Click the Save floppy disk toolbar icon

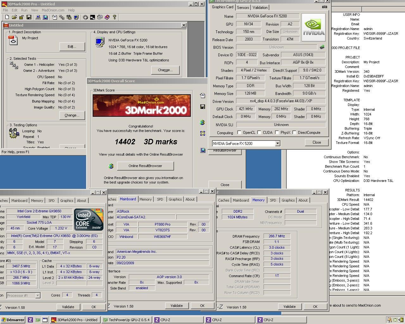pyautogui.click(x=29, y=17)
